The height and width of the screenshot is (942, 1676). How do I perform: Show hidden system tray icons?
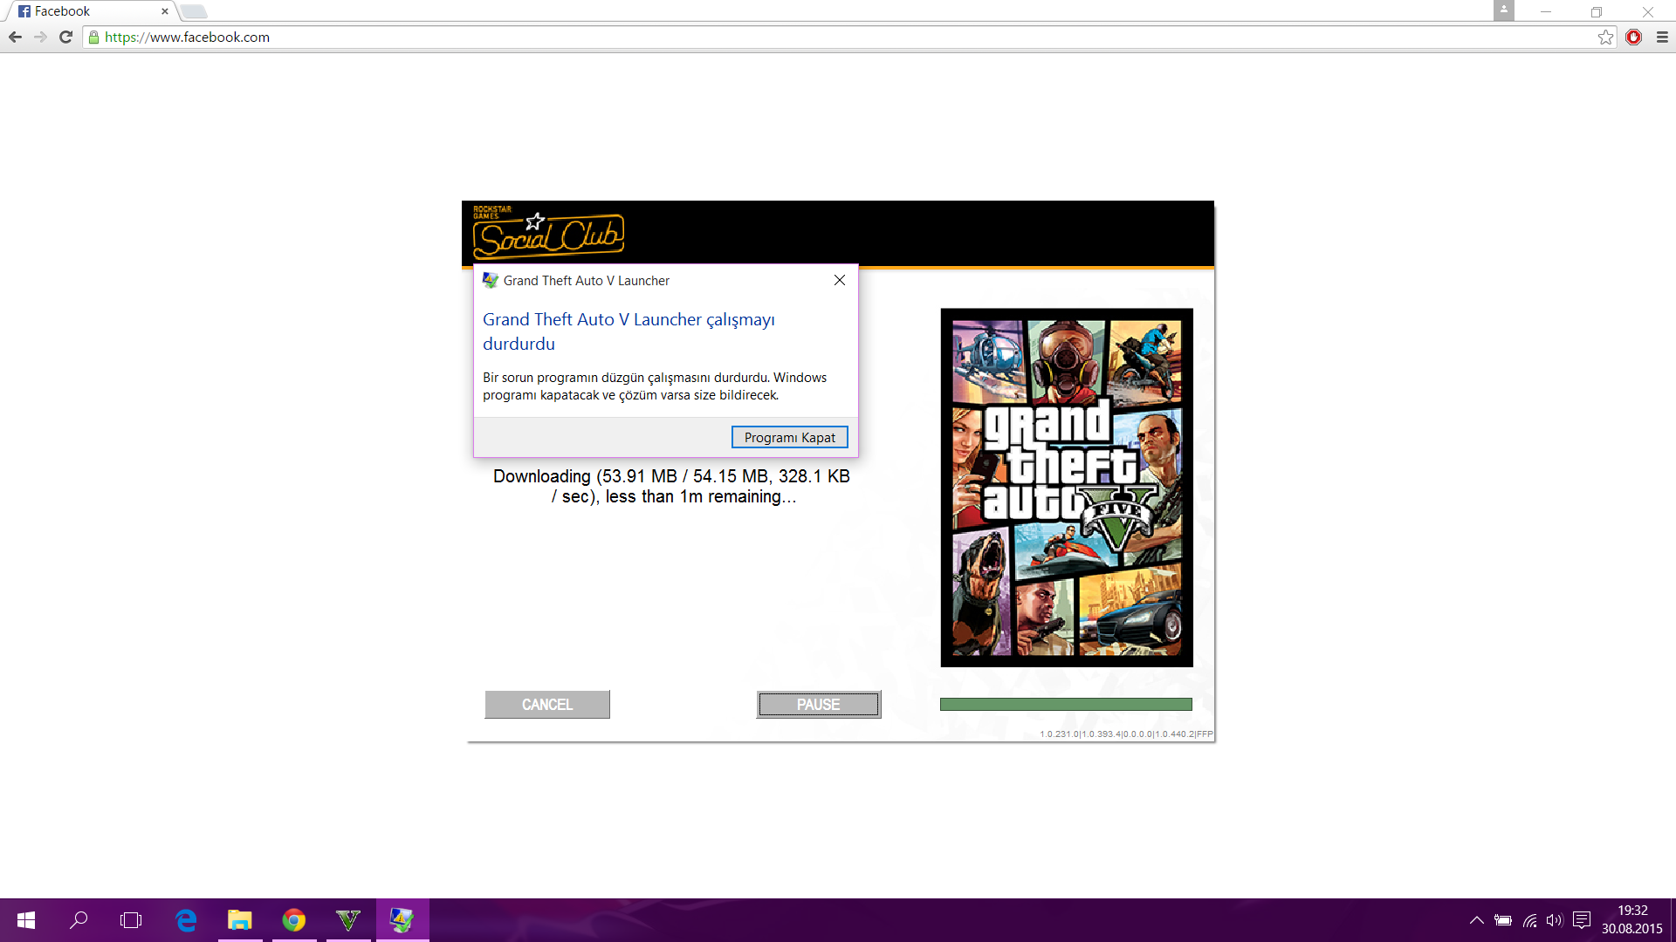1476,920
